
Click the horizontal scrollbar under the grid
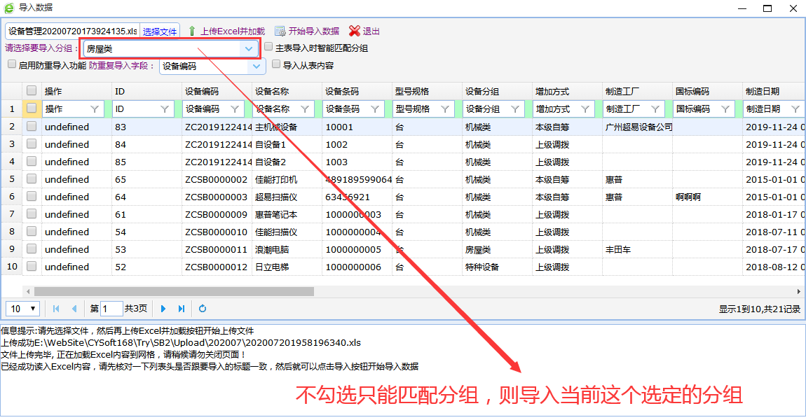coord(174,291)
